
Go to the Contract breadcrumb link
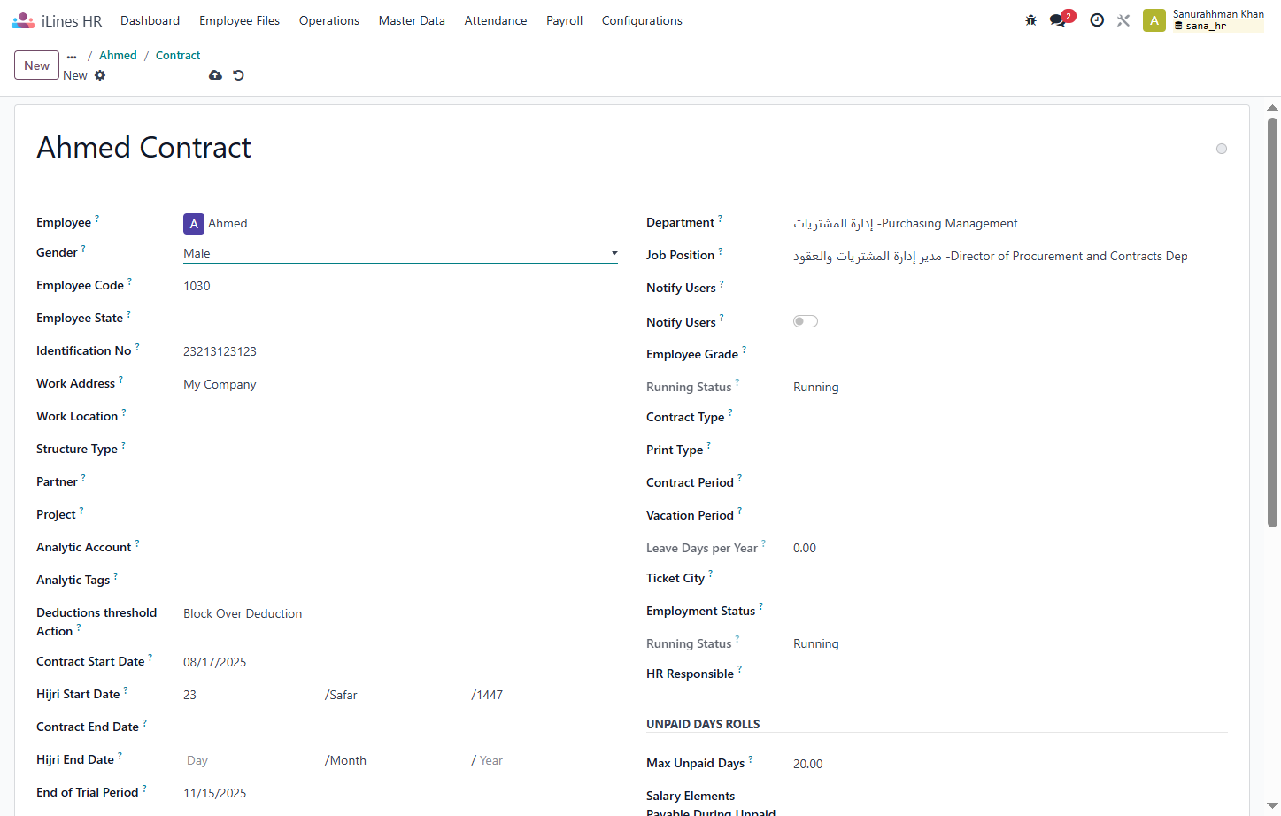(178, 55)
